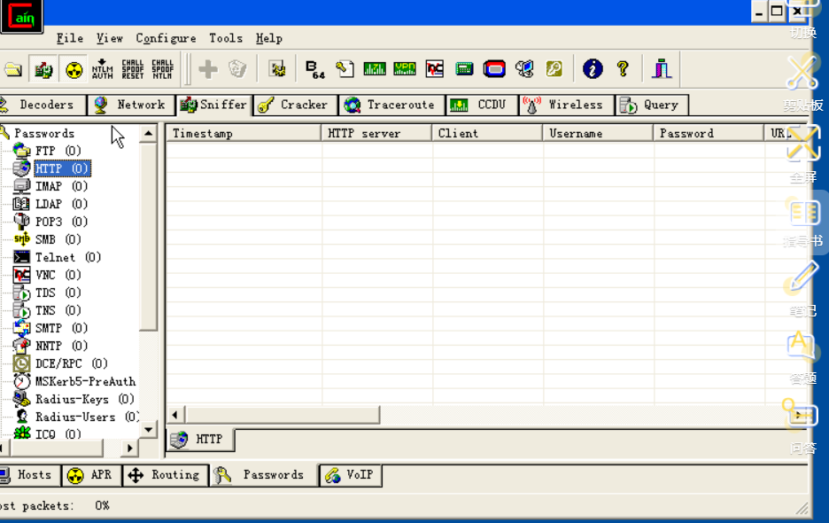Open the Routing bottom tab
Screen dimensions: 829x523
coord(165,475)
